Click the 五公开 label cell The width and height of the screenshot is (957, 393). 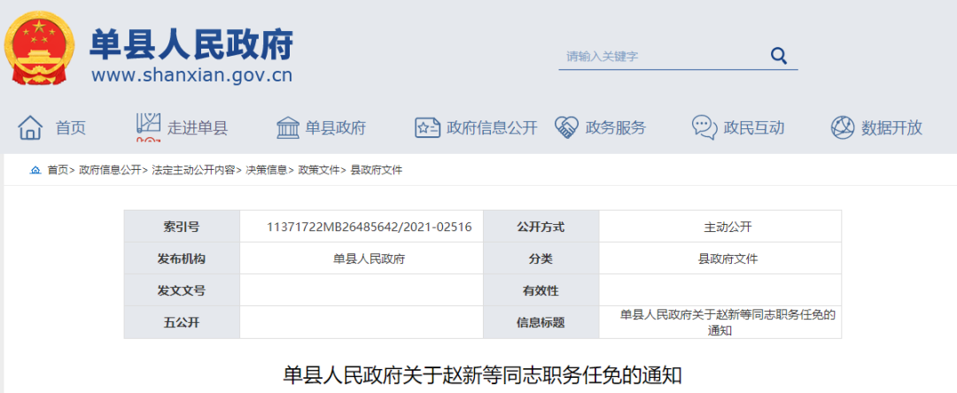click(182, 322)
